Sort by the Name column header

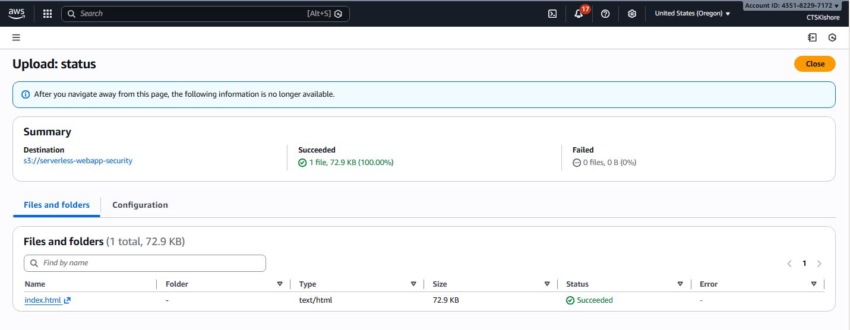(x=35, y=284)
